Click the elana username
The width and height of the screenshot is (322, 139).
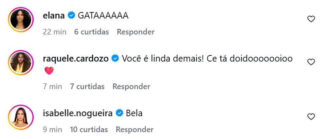(54, 15)
